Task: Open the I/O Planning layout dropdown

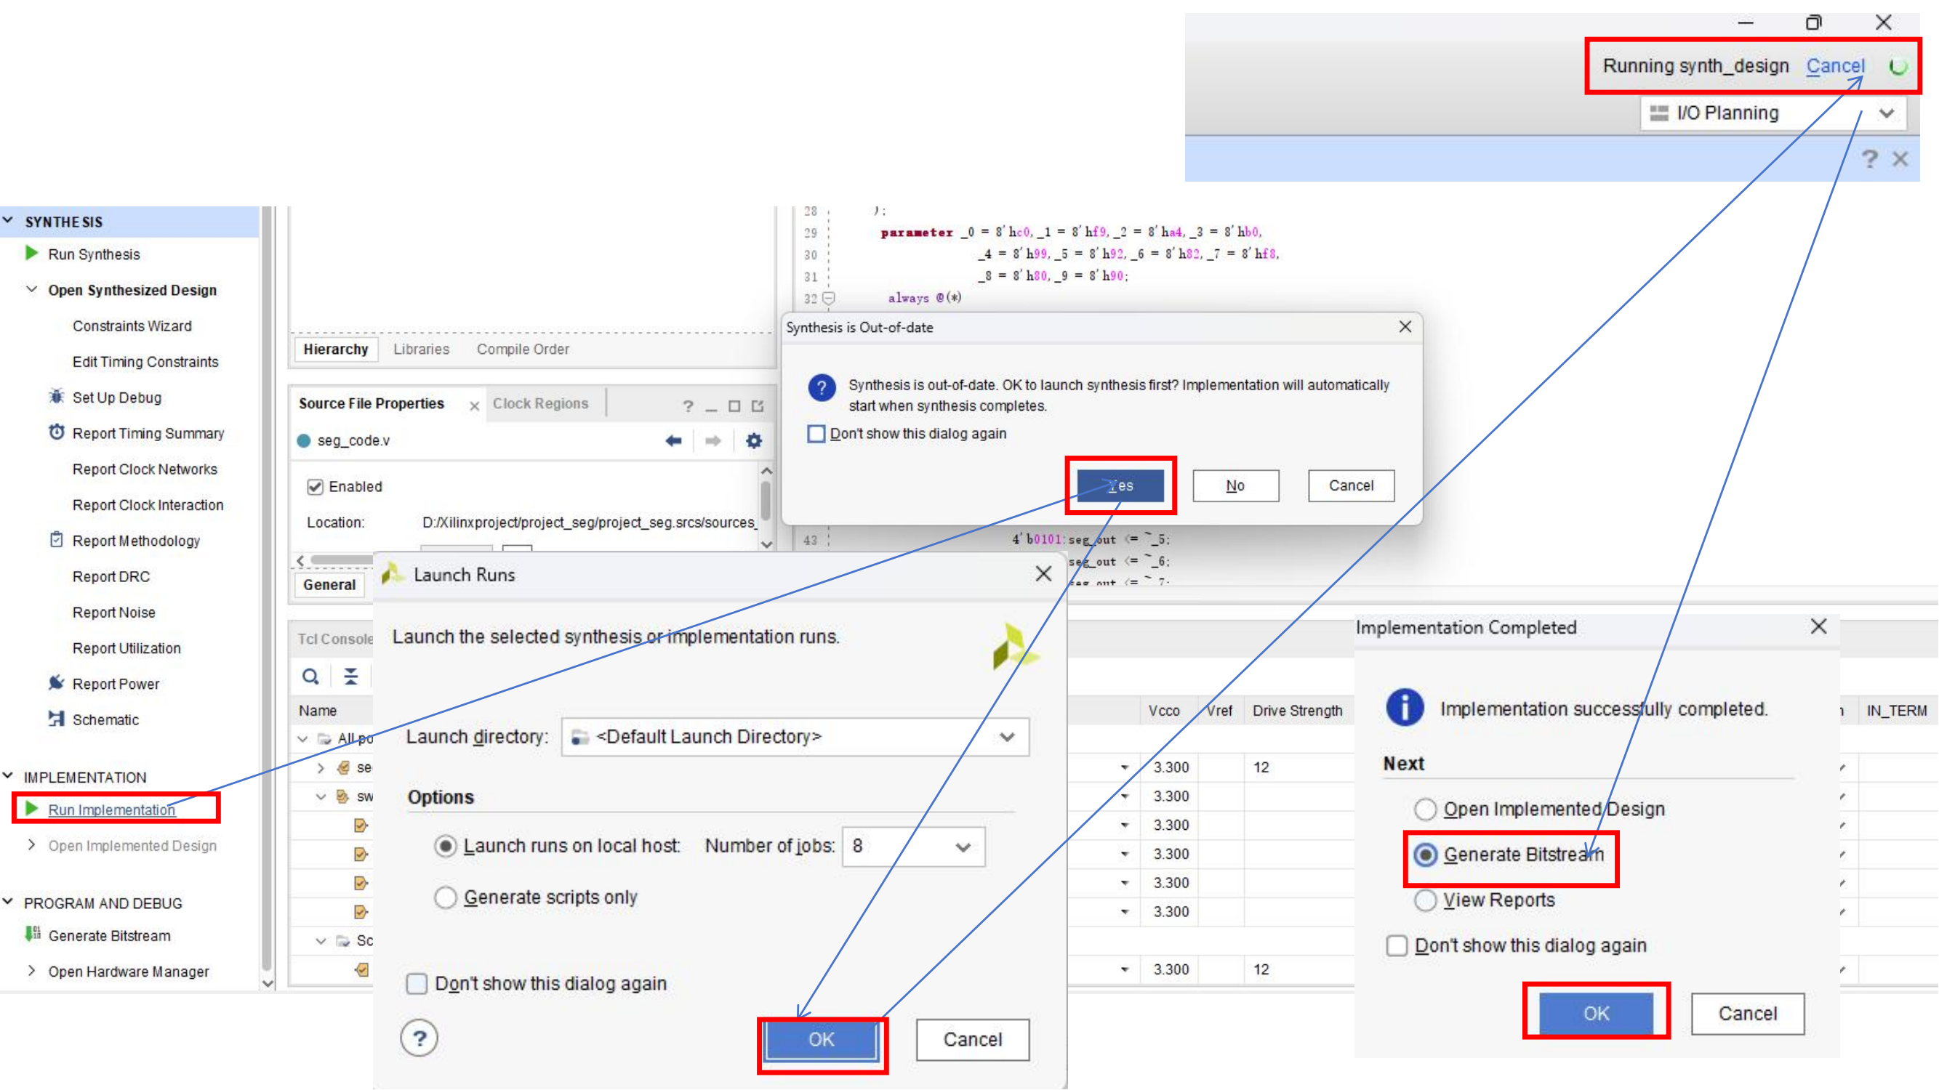Action: (x=1887, y=113)
